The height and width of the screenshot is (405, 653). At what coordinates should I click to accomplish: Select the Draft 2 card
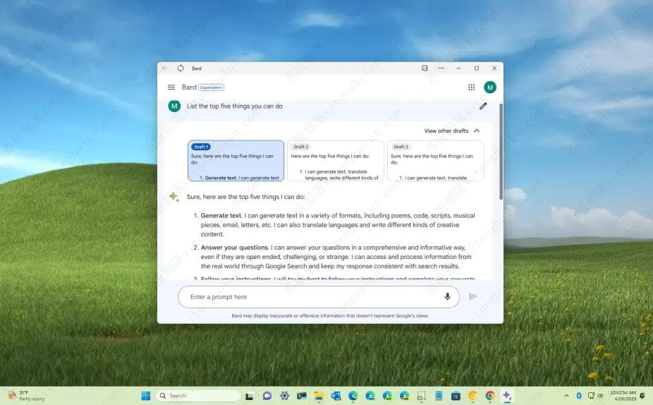pyautogui.click(x=335, y=160)
